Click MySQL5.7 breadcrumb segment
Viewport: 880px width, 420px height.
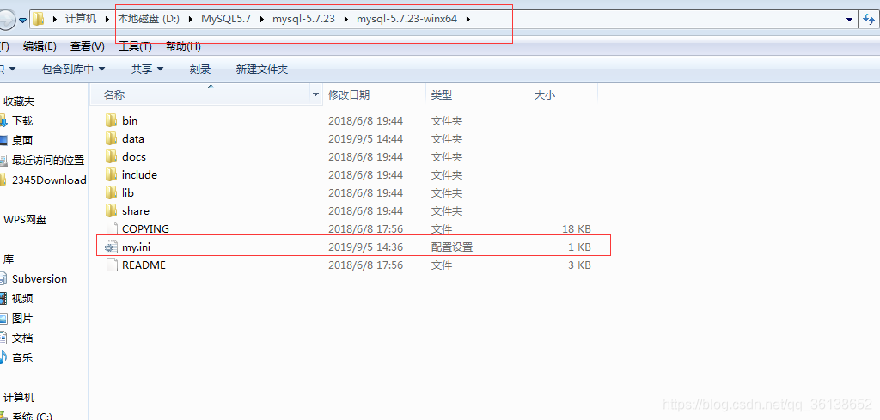226,19
